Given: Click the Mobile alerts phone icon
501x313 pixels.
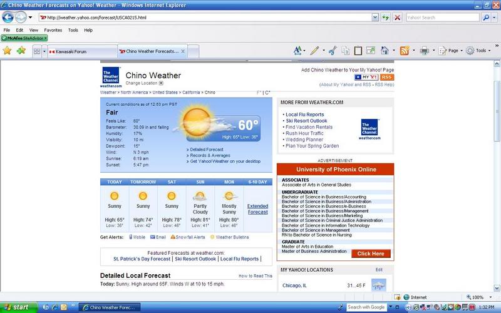Looking at the screenshot, I should click(x=131, y=237).
